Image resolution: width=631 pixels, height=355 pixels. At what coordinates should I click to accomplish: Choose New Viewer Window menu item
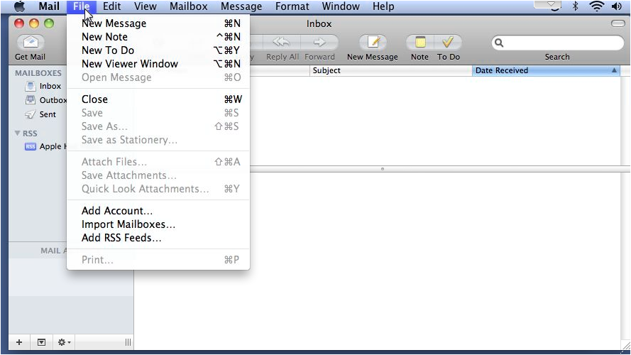[158, 64]
